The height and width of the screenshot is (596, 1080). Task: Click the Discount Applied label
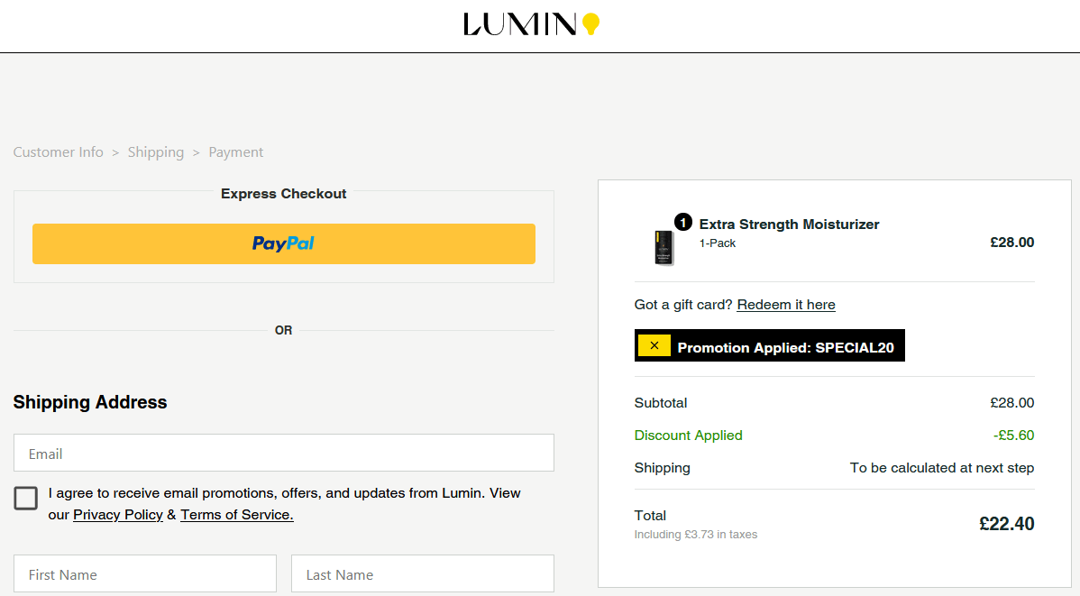pyautogui.click(x=688, y=436)
